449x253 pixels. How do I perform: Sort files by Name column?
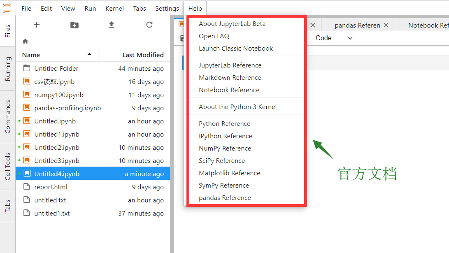pyautogui.click(x=57, y=55)
